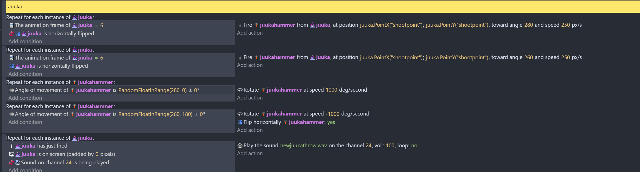Open the "=" operator in the first animation frame condition
Viewport: 640px width, 172px height.
pos(96,25)
